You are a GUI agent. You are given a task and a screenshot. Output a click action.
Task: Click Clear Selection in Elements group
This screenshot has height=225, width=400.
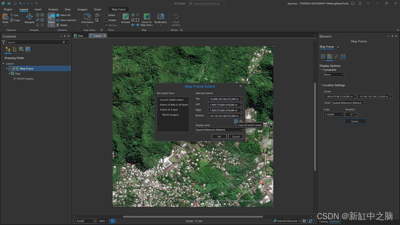[68, 20]
